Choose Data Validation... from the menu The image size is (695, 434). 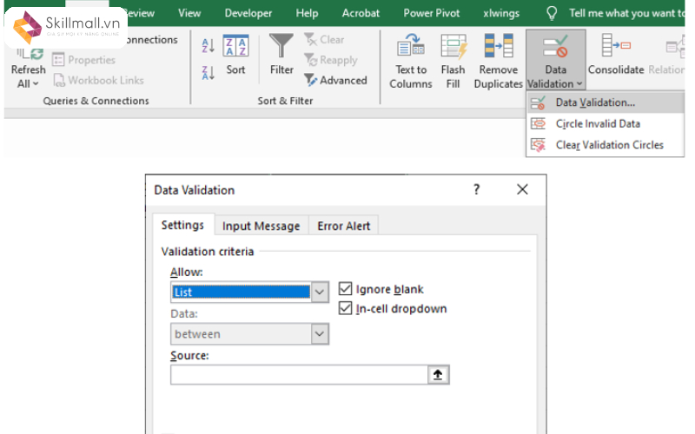(x=605, y=102)
